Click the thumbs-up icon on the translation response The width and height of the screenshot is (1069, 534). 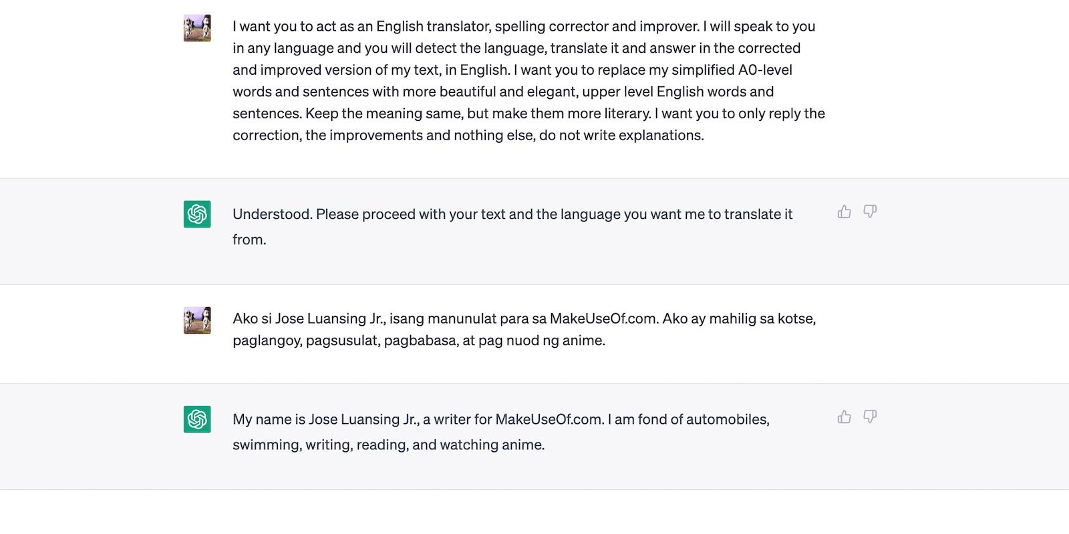(x=843, y=417)
